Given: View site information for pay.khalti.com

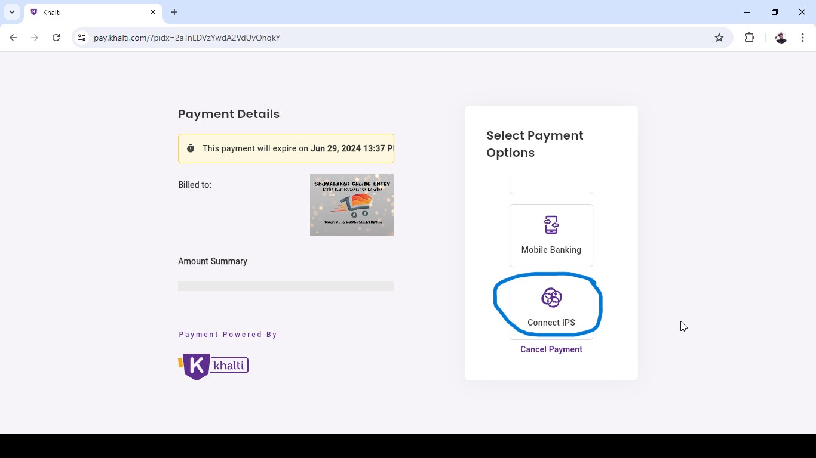Looking at the screenshot, I should pyautogui.click(x=82, y=38).
